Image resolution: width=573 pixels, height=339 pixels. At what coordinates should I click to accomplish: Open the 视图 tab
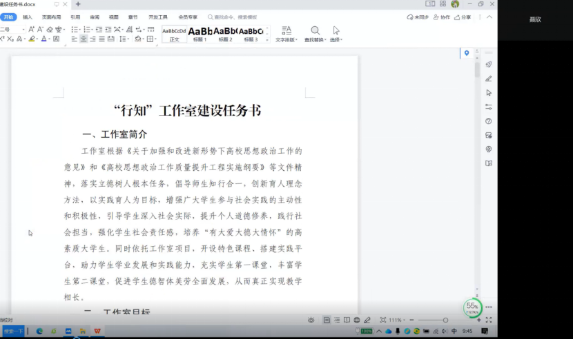click(x=114, y=17)
